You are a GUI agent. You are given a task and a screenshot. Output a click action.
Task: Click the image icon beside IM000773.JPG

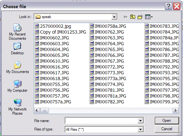click(92, 73)
